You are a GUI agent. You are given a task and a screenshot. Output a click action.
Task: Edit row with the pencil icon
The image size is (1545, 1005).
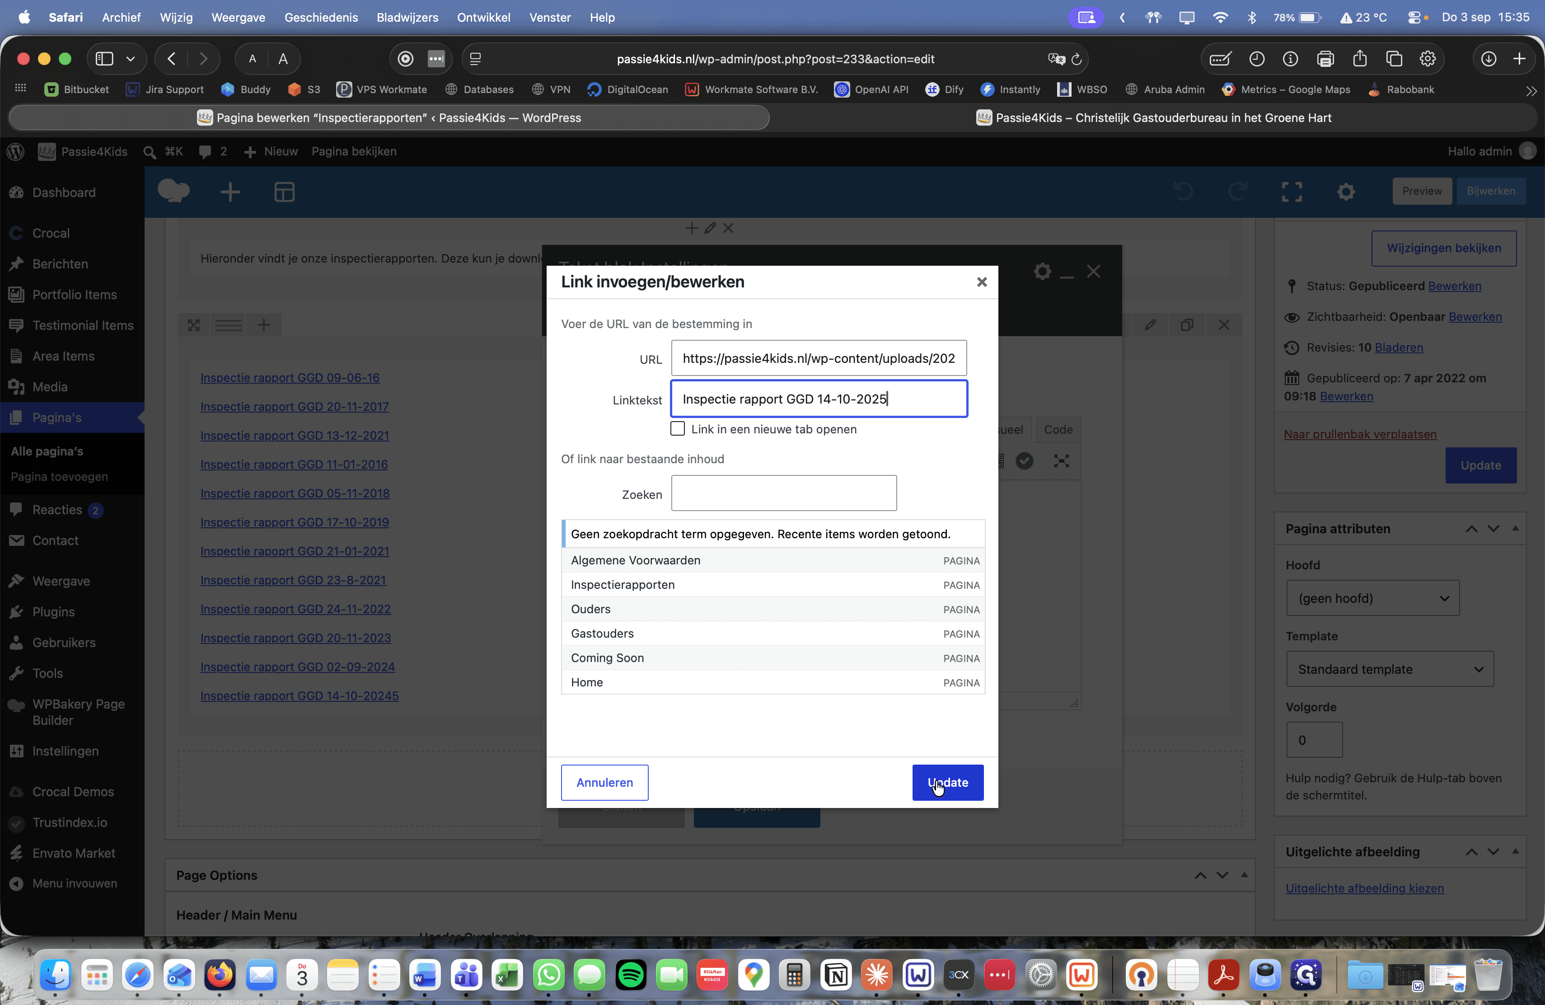1150,324
